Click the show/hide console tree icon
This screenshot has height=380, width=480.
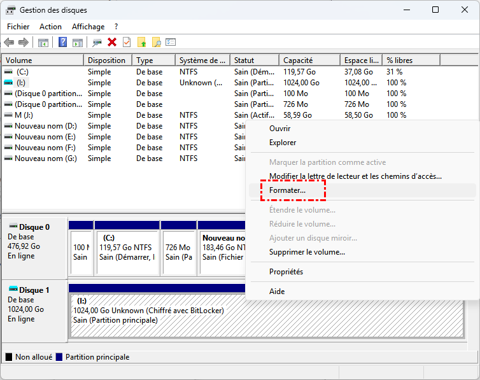(x=43, y=43)
